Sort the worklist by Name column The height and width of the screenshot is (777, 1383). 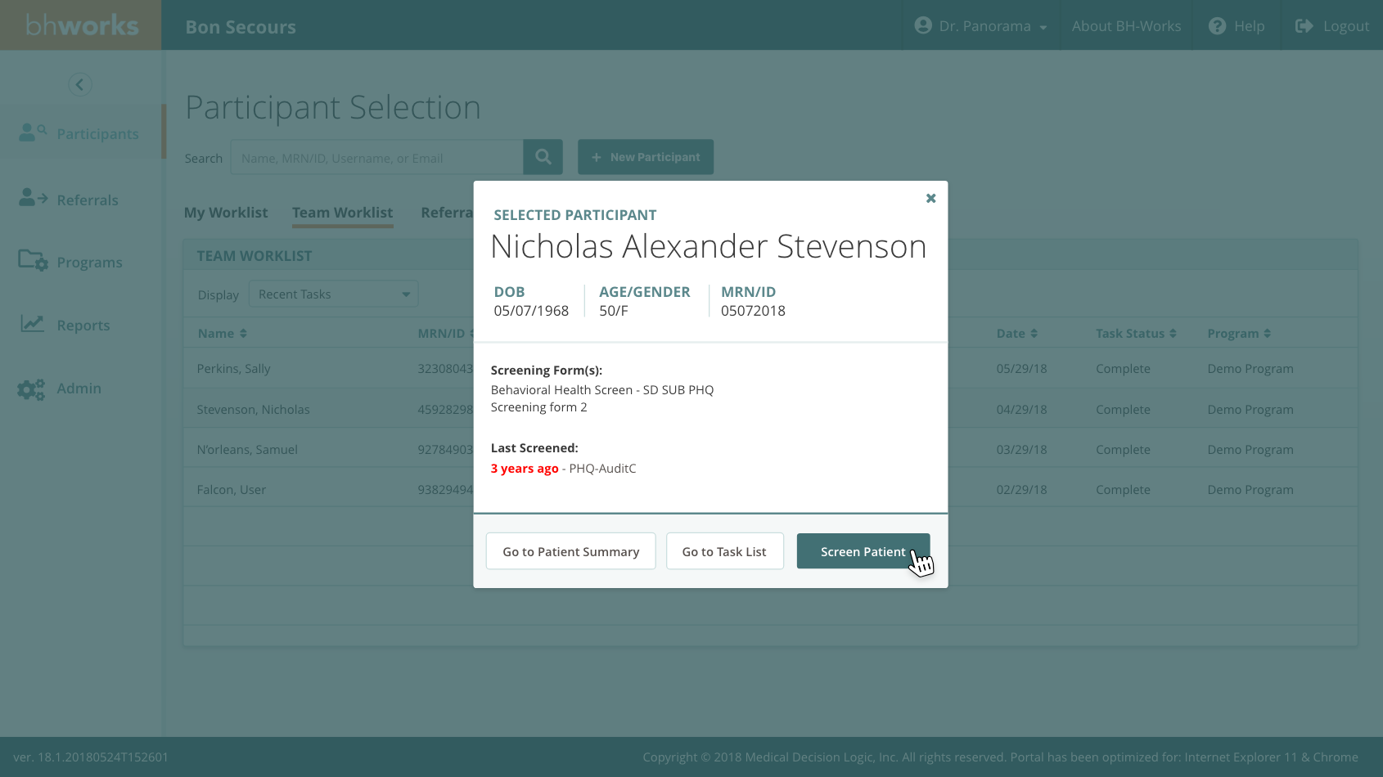coord(222,334)
